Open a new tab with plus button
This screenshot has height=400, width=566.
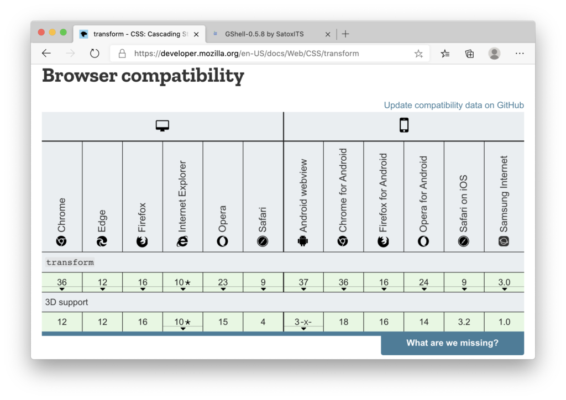[x=345, y=34]
